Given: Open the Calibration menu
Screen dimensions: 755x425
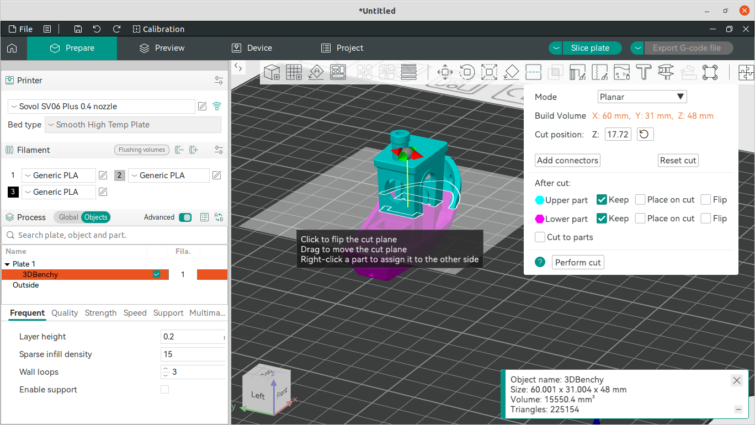Looking at the screenshot, I should [x=159, y=29].
